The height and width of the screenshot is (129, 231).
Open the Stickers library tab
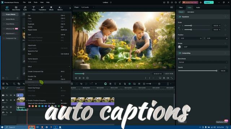tap(60, 8)
